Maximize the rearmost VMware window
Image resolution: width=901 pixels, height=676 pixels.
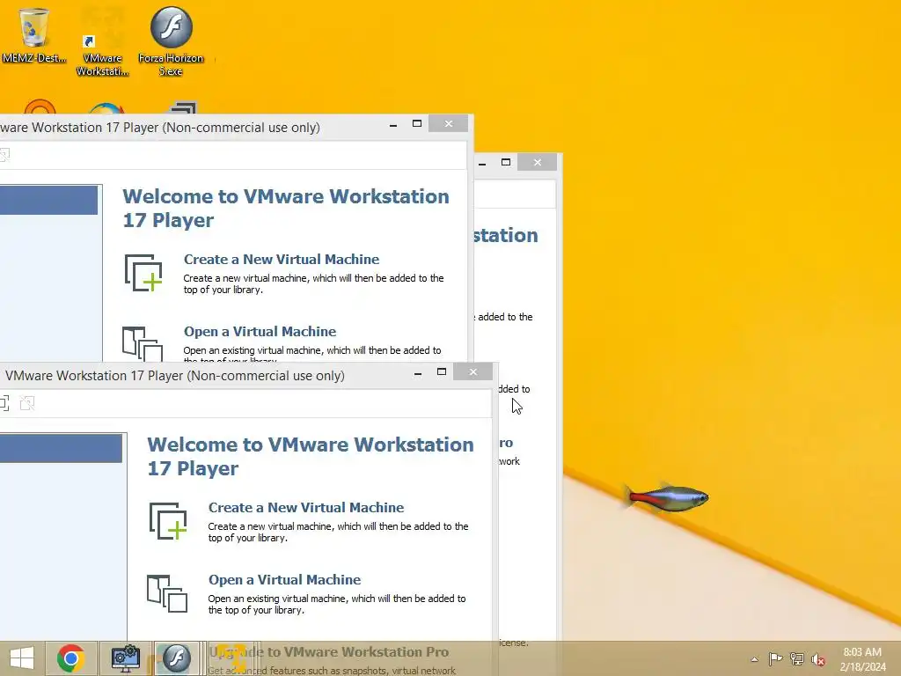coord(506,162)
